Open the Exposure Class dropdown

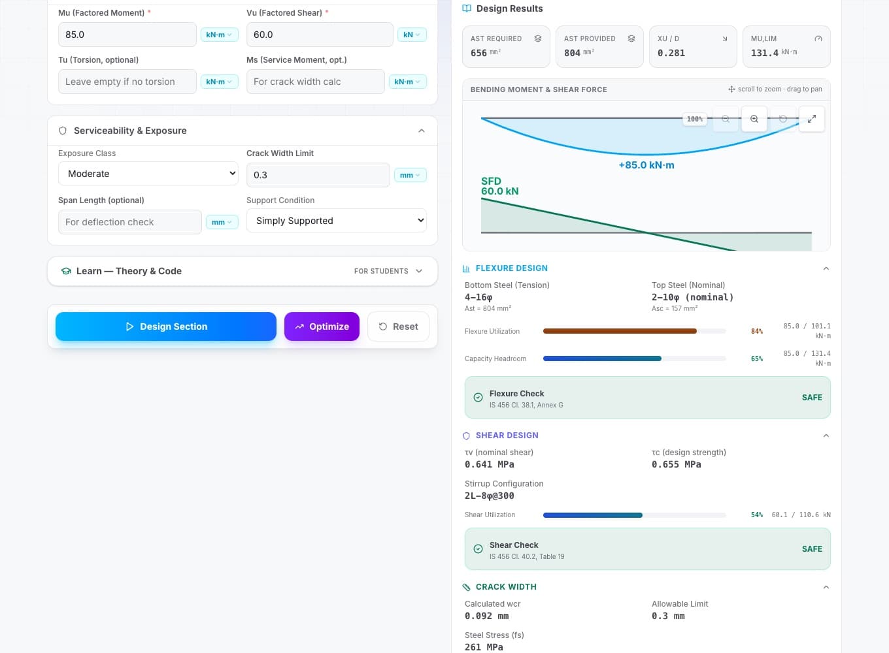(x=148, y=174)
